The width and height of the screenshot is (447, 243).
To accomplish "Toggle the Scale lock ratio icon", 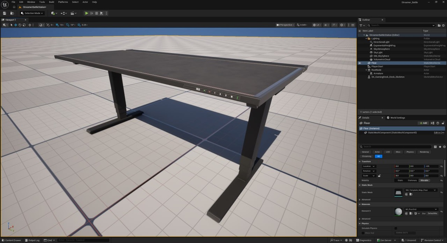I will tap(379, 176).
